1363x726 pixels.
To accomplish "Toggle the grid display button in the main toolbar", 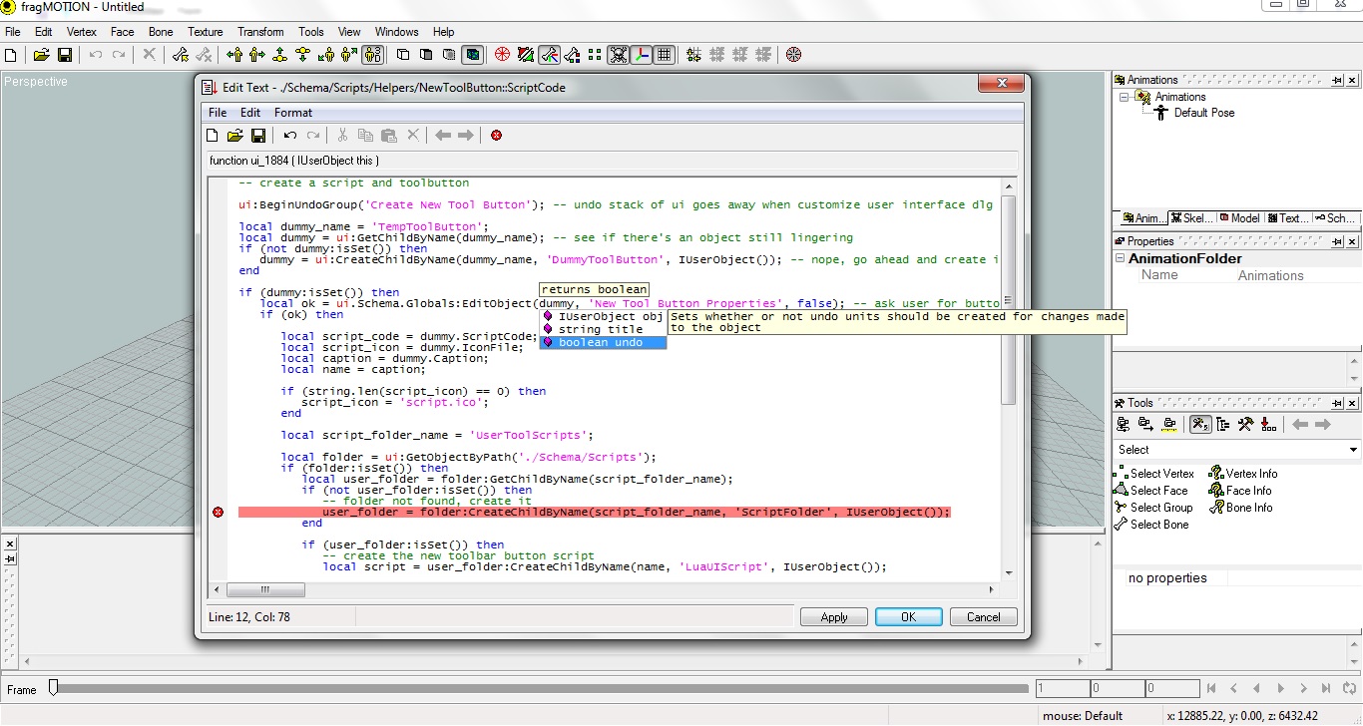I will 665,55.
